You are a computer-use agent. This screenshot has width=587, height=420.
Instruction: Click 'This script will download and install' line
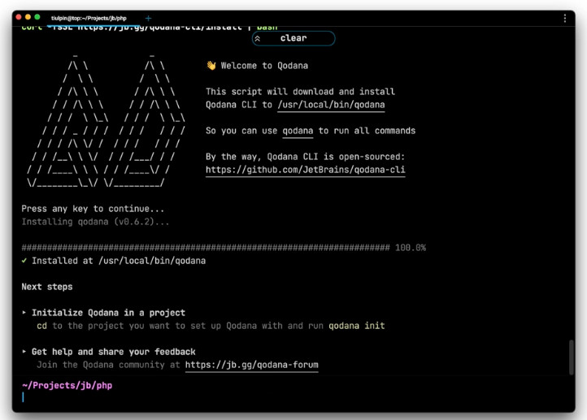pos(300,92)
